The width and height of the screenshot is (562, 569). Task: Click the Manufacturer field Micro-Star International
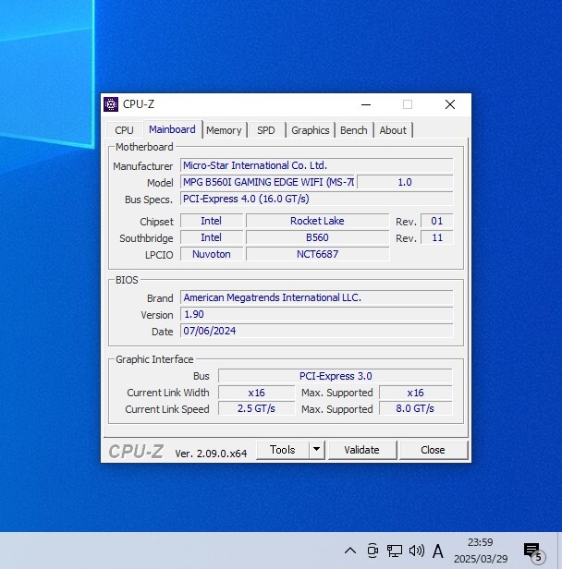pyautogui.click(x=316, y=165)
